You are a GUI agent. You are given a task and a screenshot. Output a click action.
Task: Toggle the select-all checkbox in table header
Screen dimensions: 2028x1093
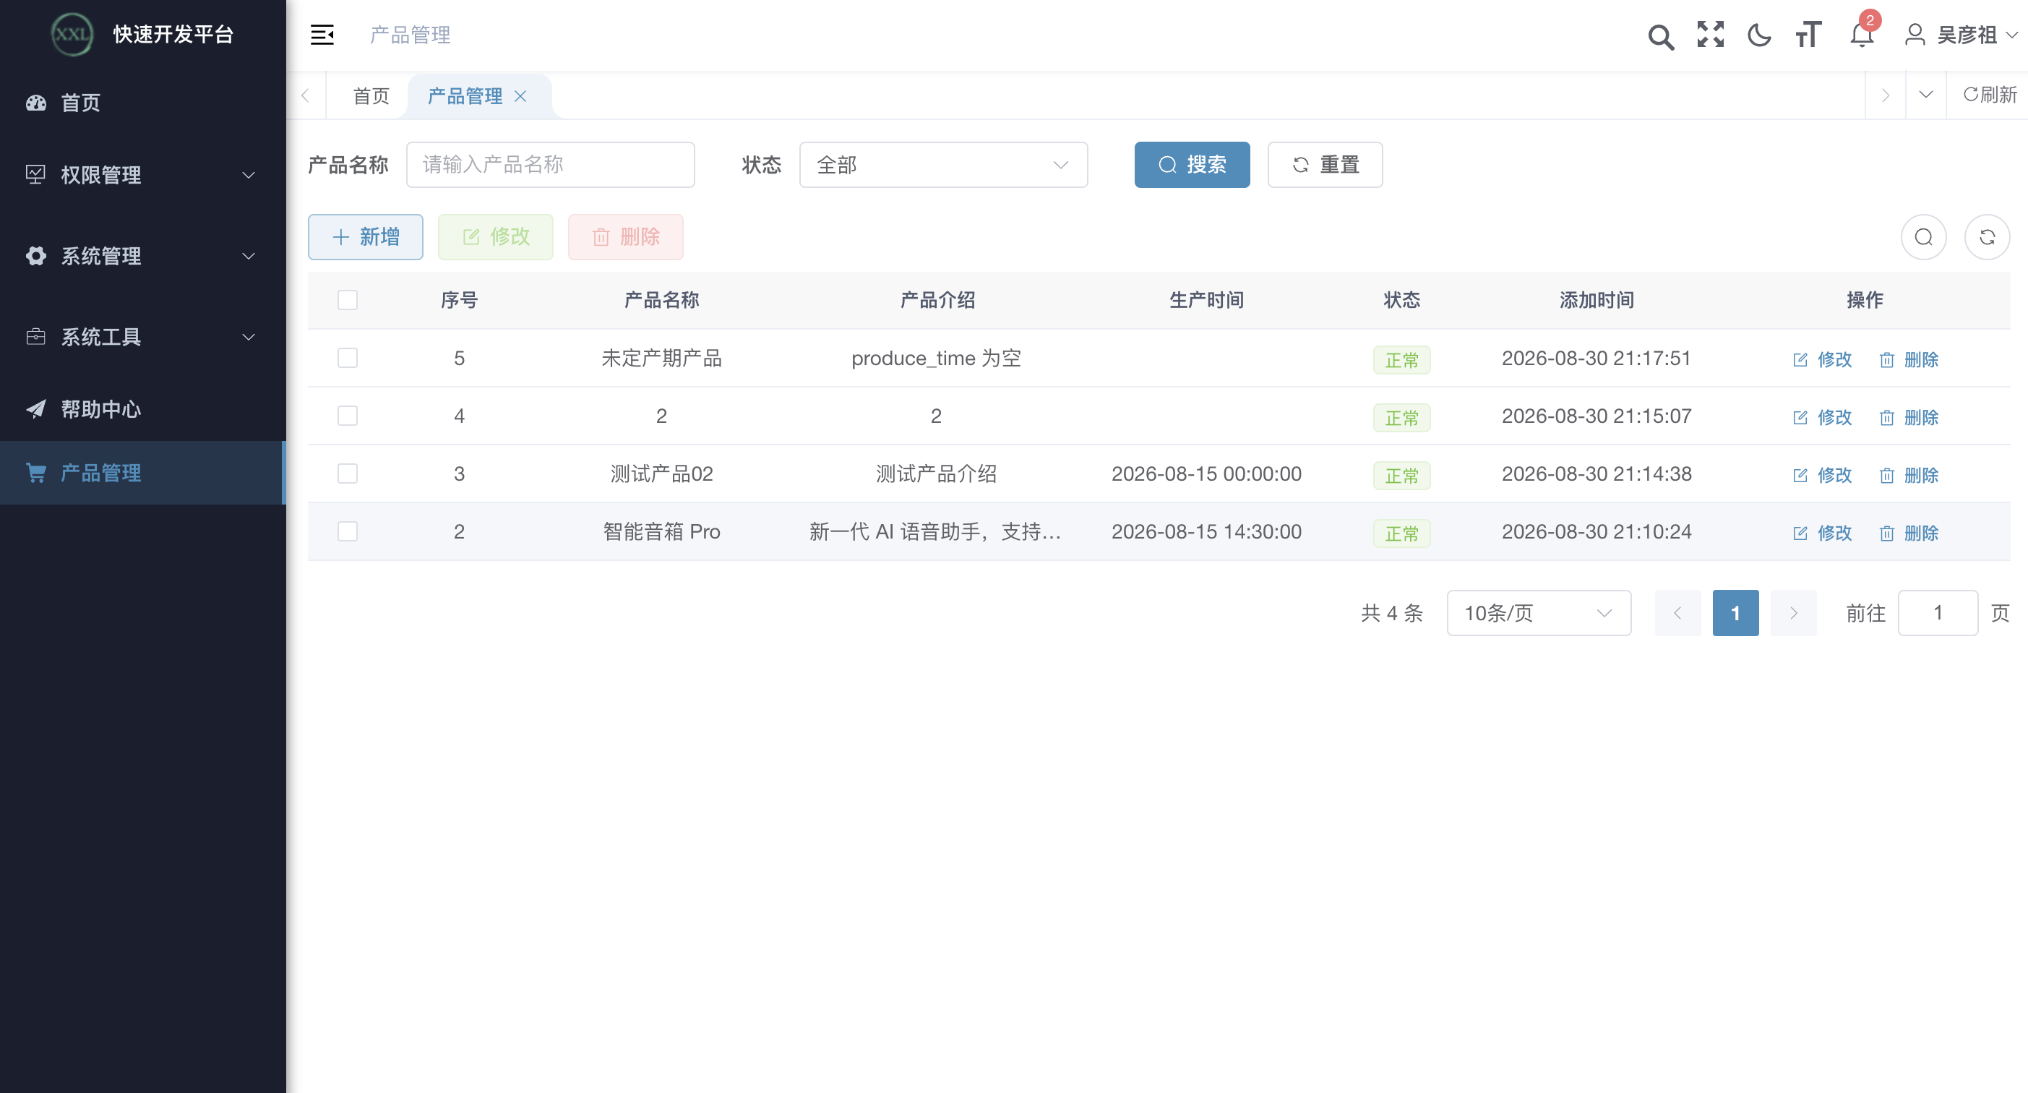(x=347, y=300)
